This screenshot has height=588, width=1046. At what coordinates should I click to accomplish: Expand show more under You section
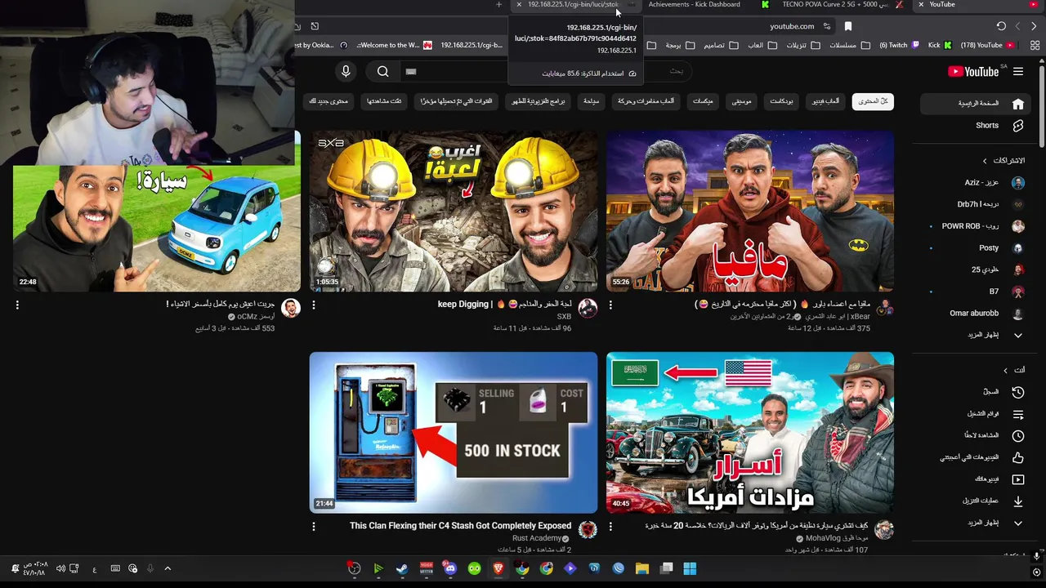pyautogui.click(x=1017, y=523)
